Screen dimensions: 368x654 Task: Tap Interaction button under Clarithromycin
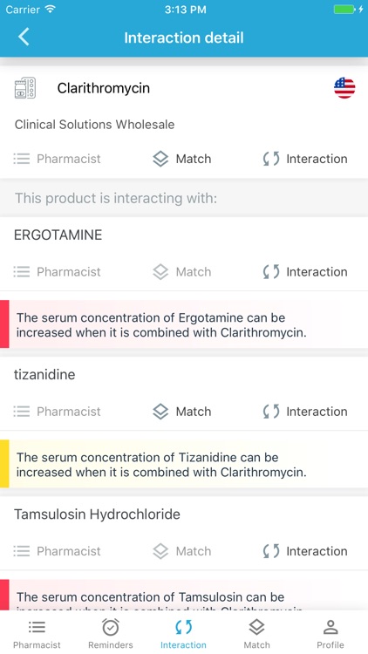point(305,159)
